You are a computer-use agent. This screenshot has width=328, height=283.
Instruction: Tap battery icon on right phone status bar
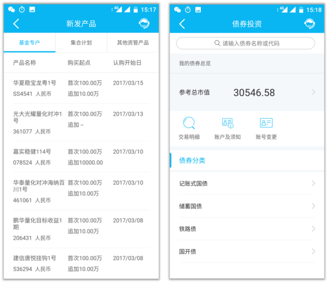[301, 10]
